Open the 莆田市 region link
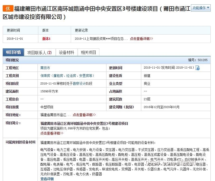This screenshot has height=181, width=215. pyautogui.click(x=45, y=68)
